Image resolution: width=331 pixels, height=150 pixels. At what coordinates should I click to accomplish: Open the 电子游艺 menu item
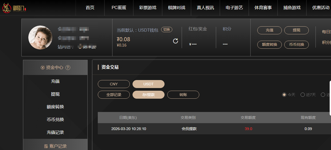234,8
